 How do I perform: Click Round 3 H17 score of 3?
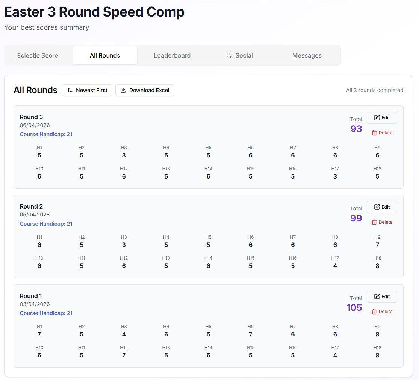point(335,177)
